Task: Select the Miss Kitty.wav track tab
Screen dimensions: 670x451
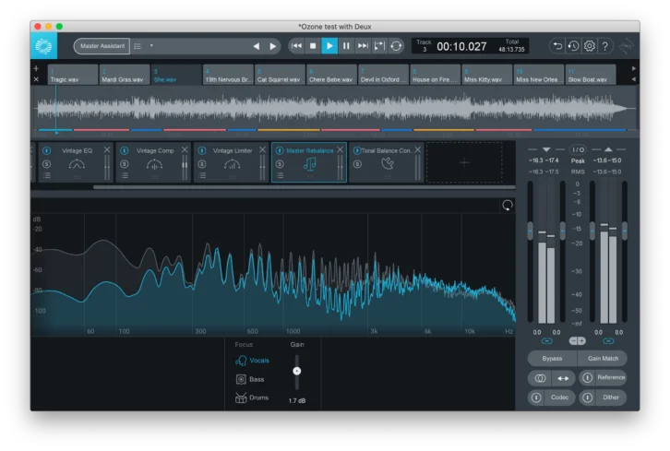Action: (486, 75)
